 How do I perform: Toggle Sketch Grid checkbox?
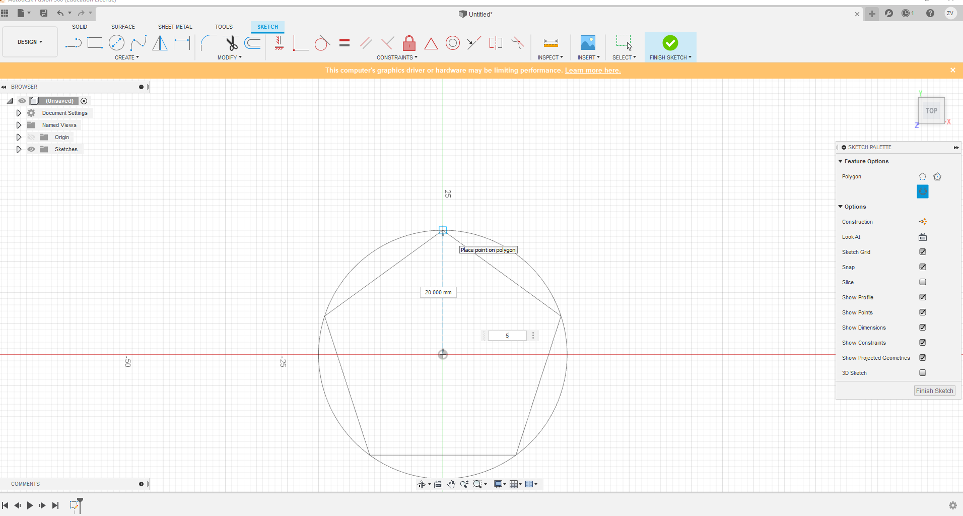(x=923, y=252)
